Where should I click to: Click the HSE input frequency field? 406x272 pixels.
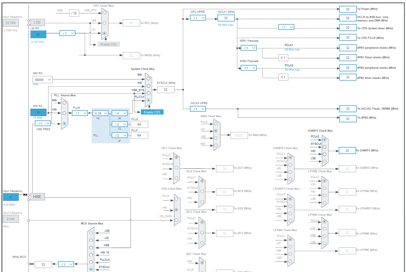coord(11,197)
